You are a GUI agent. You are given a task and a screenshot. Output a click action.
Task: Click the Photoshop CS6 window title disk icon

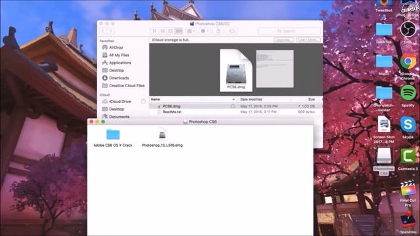pos(185,122)
